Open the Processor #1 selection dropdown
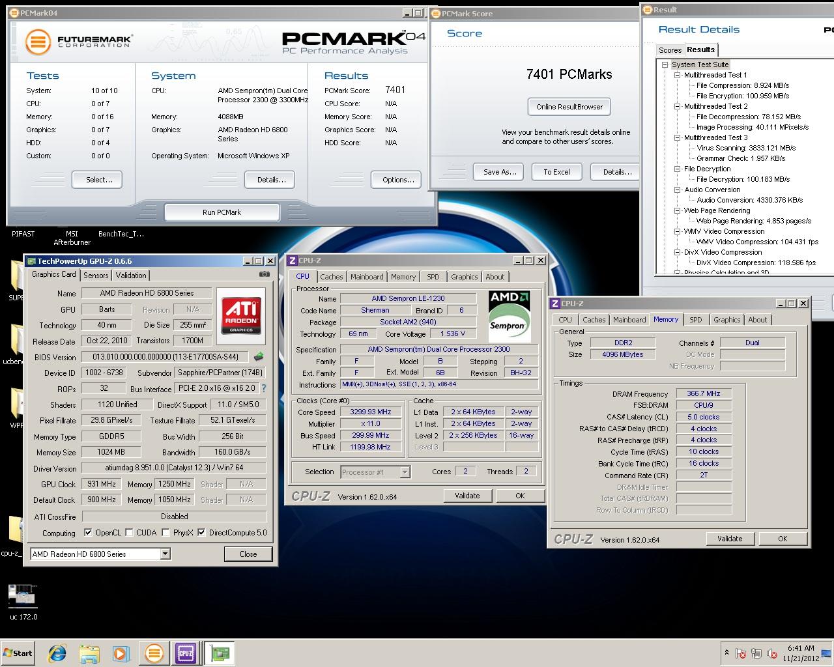 coord(405,472)
